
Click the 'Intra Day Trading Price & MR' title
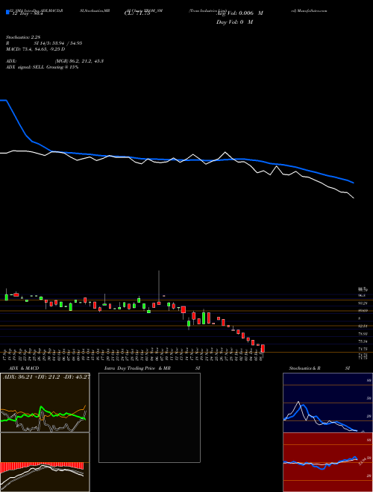pos(137,368)
